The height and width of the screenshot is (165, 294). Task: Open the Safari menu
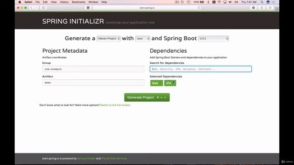(x=28, y=2)
